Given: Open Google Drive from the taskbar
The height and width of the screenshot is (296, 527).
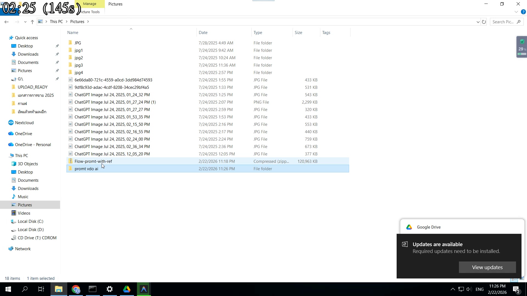Looking at the screenshot, I should tap(127, 289).
